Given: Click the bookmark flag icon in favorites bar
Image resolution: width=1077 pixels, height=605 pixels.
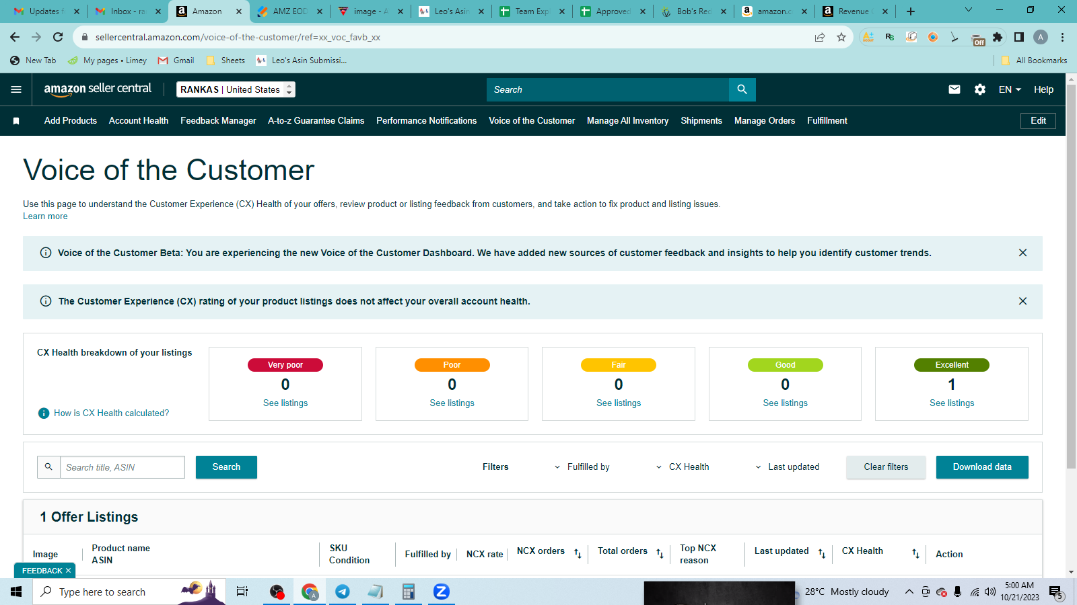Looking at the screenshot, I should coord(16,121).
